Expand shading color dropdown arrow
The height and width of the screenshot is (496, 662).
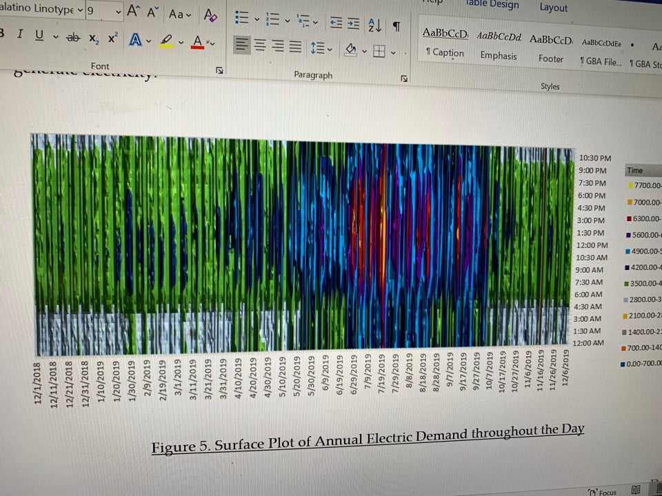click(x=364, y=52)
